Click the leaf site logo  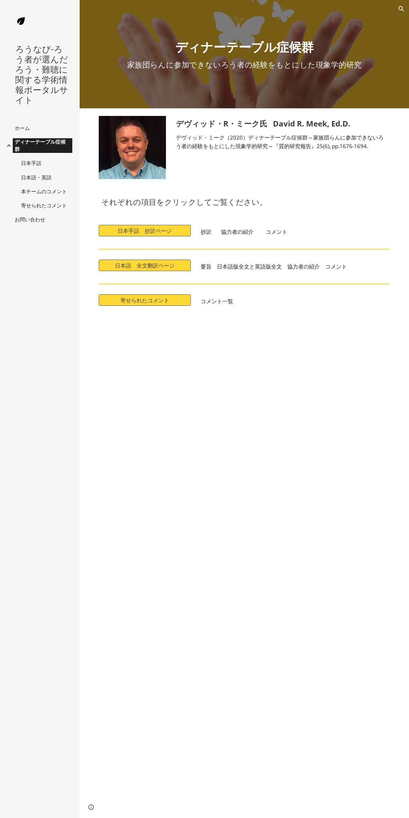pyautogui.click(x=21, y=21)
